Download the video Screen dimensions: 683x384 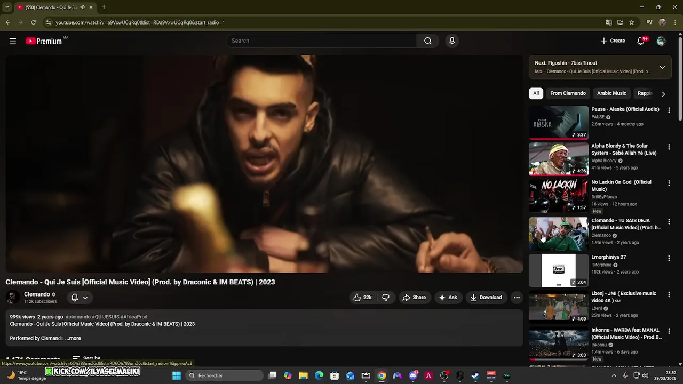(x=486, y=298)
